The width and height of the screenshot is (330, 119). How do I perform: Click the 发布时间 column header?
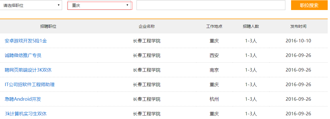click(x=298, y=26)
